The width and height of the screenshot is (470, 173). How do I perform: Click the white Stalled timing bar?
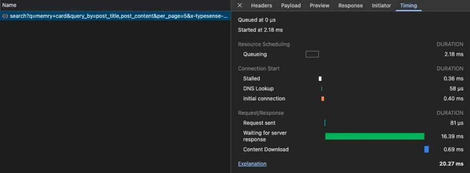(320, 78)
